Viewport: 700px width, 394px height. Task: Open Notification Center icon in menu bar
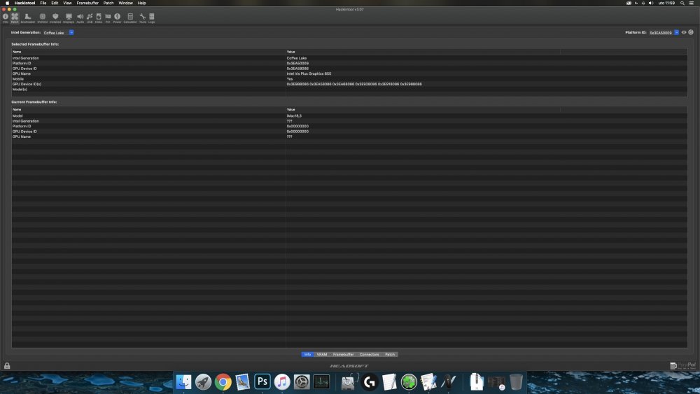(691, 3)
